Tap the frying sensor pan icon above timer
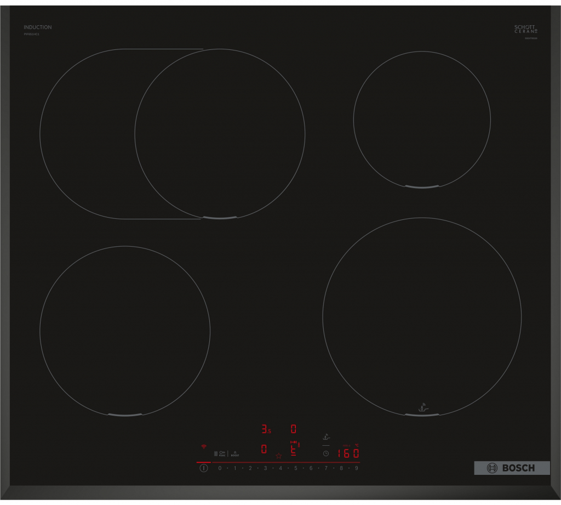This screenshot has height=505, width=561. click(x=326, y=437)
